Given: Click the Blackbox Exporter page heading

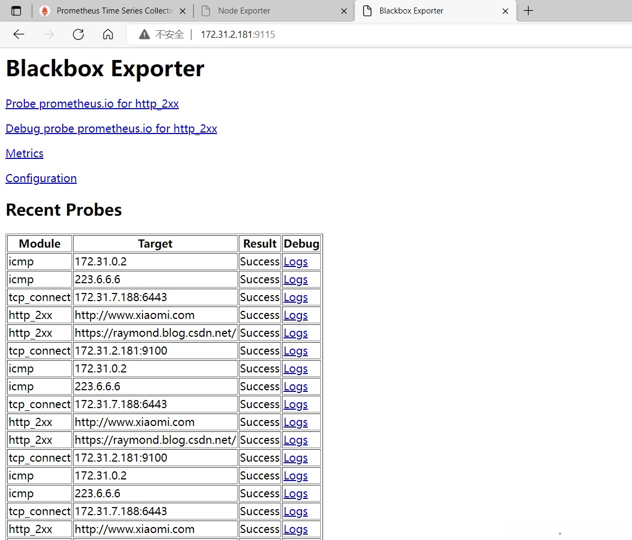Looking at the screenshot, I should pos(105,69).
